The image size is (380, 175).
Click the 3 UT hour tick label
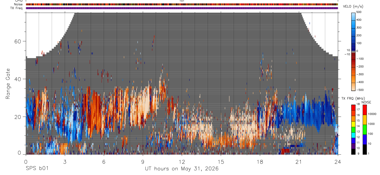65,161
